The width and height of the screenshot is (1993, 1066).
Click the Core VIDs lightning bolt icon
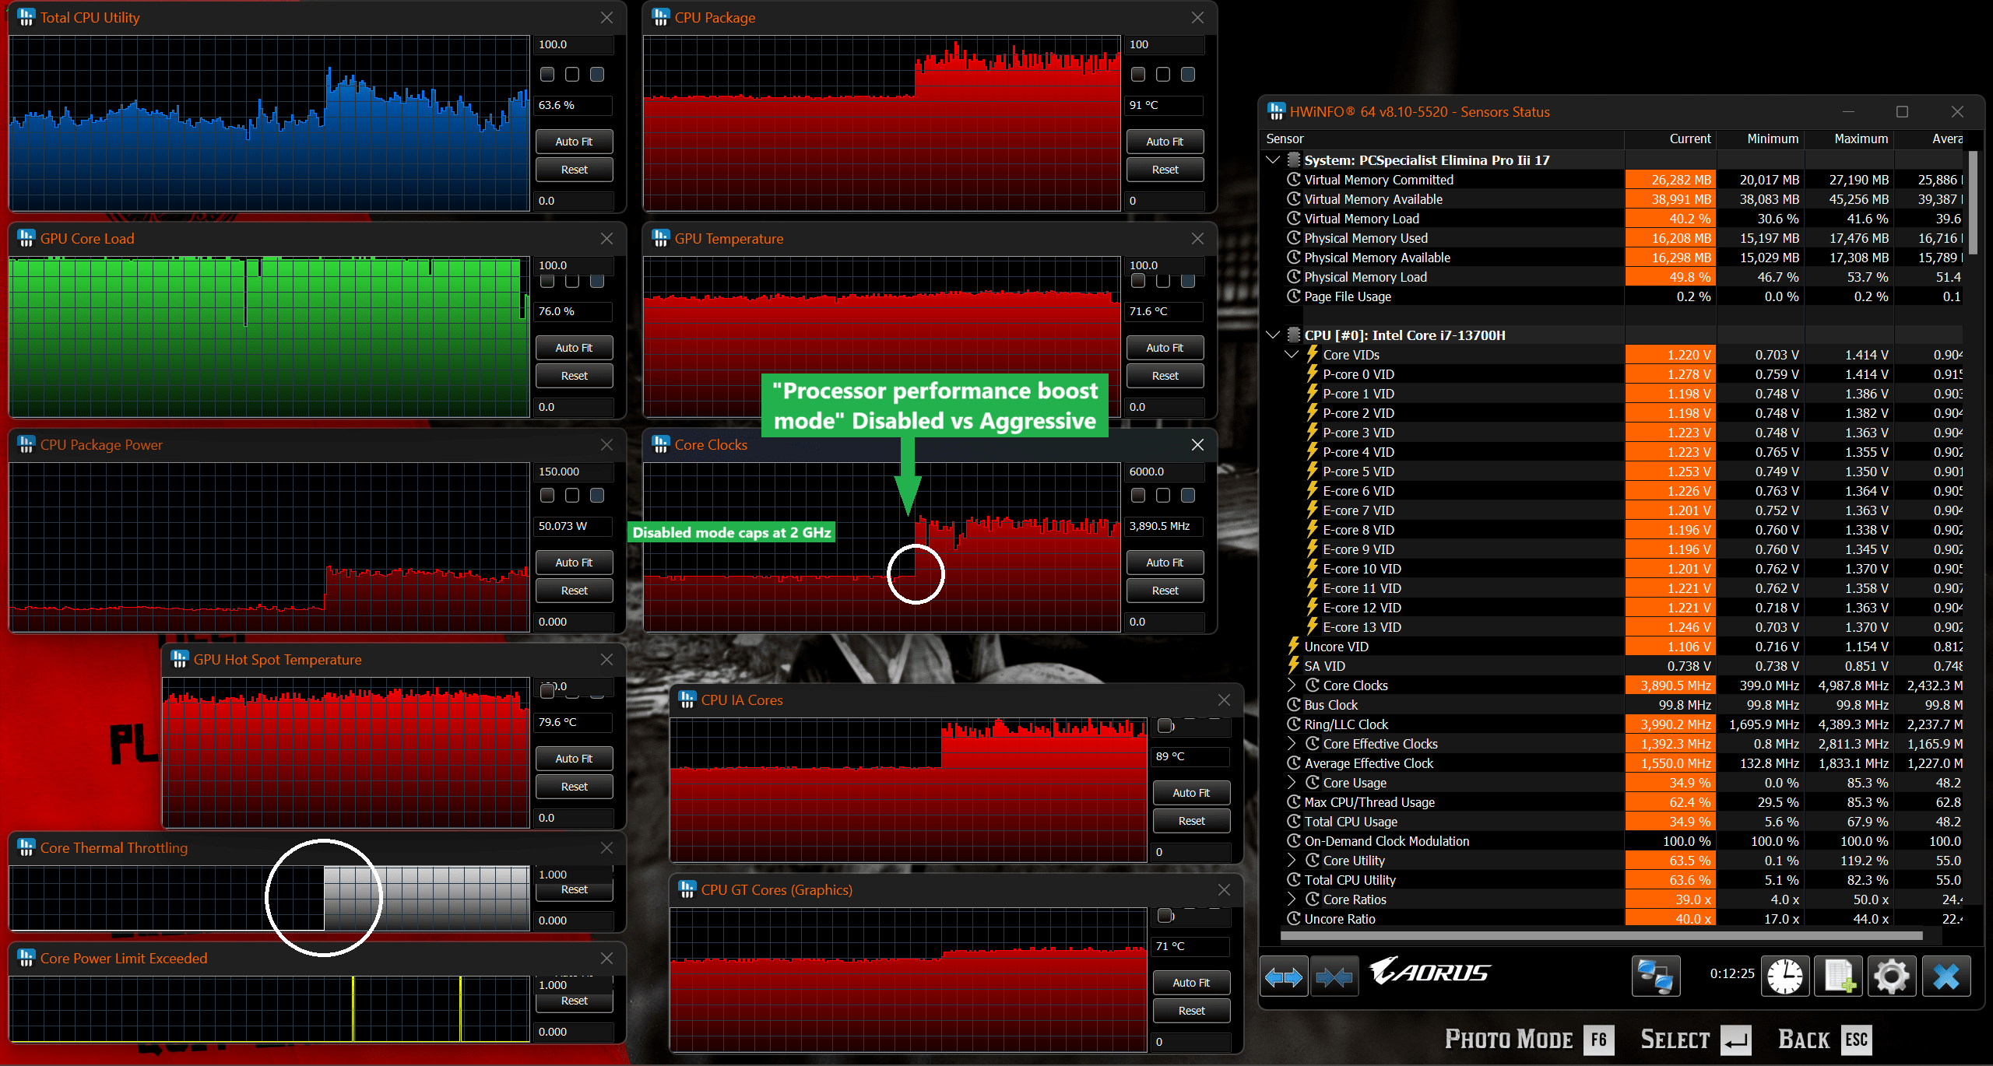[1312, 355]
